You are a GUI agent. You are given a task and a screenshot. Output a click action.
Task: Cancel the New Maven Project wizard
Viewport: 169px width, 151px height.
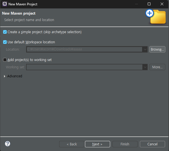pyautogui.click(x=152, y=144)
